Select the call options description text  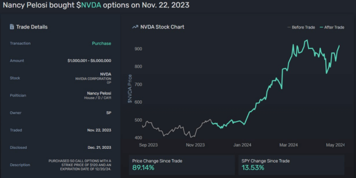pyautogui.click(x=80, y=165)
